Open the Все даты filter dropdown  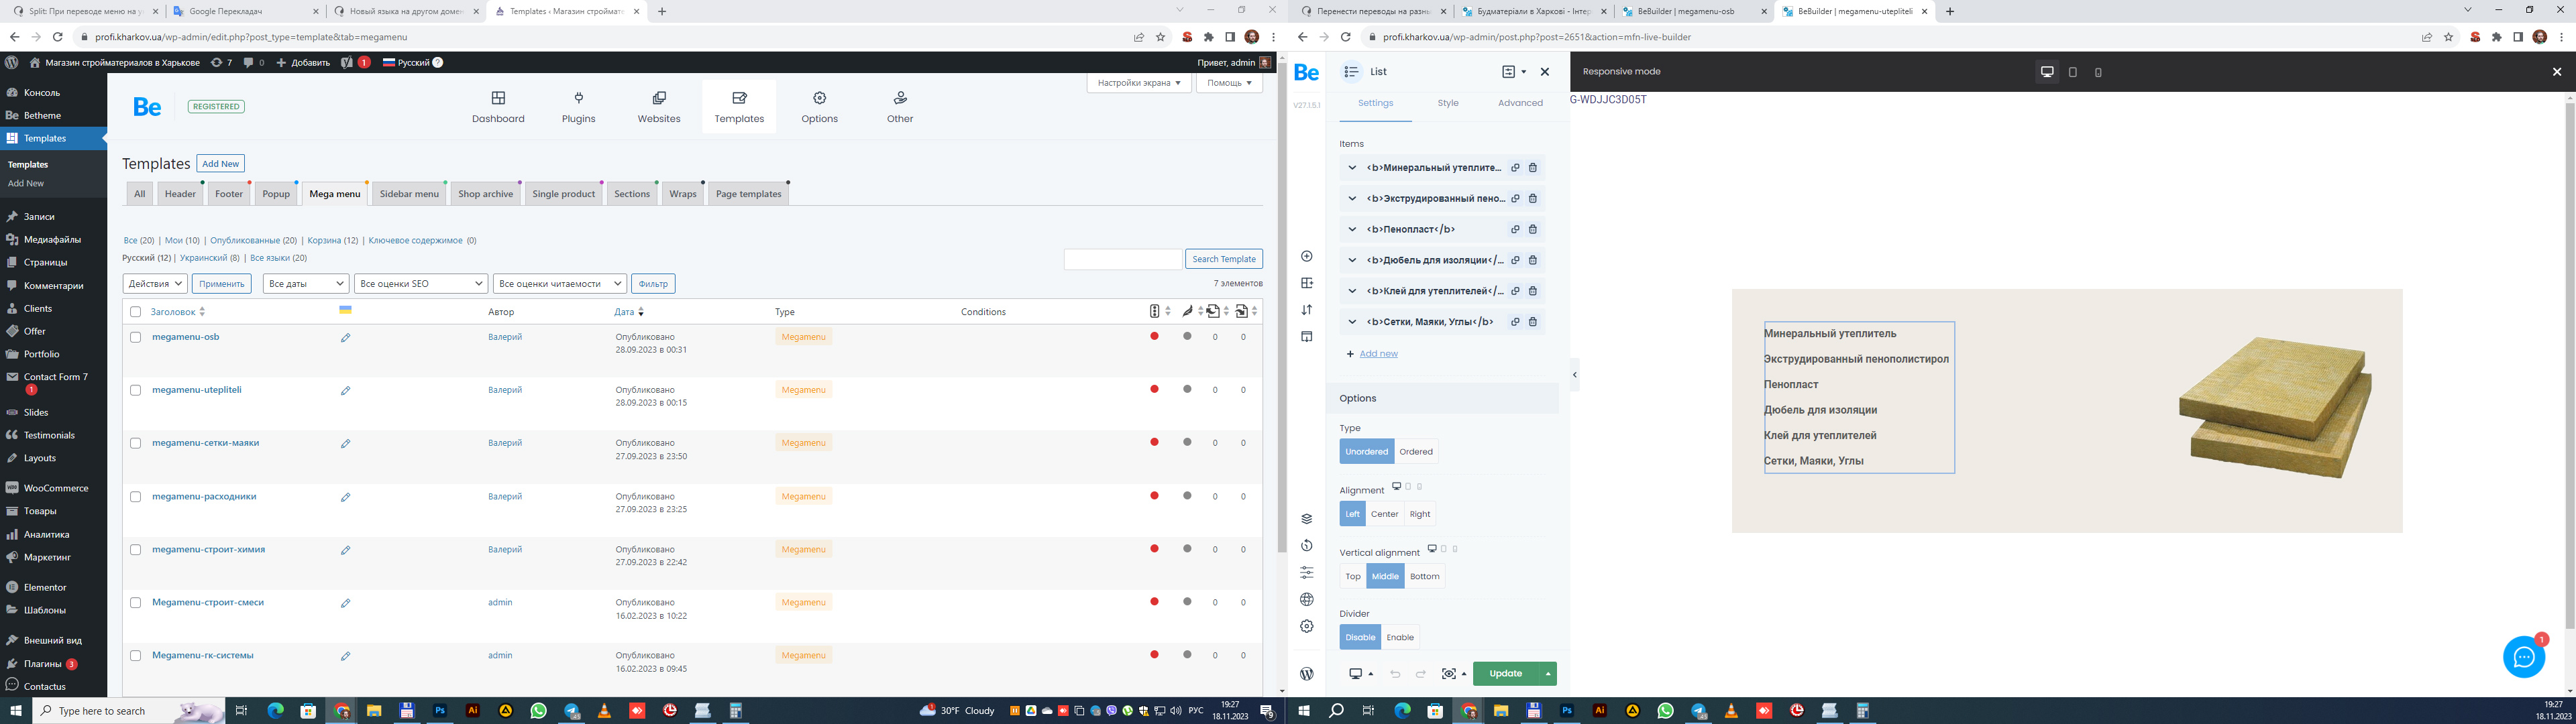coord(306,284)
